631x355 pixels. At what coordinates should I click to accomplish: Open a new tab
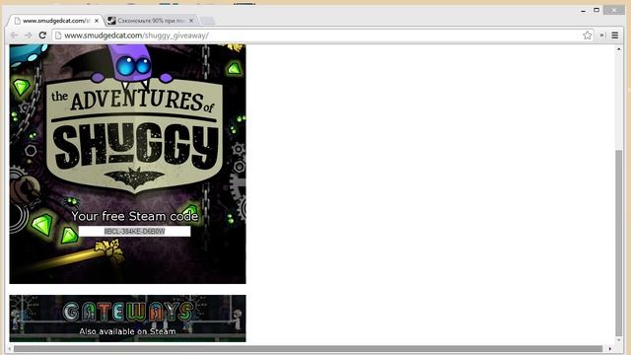pos(208,21)
